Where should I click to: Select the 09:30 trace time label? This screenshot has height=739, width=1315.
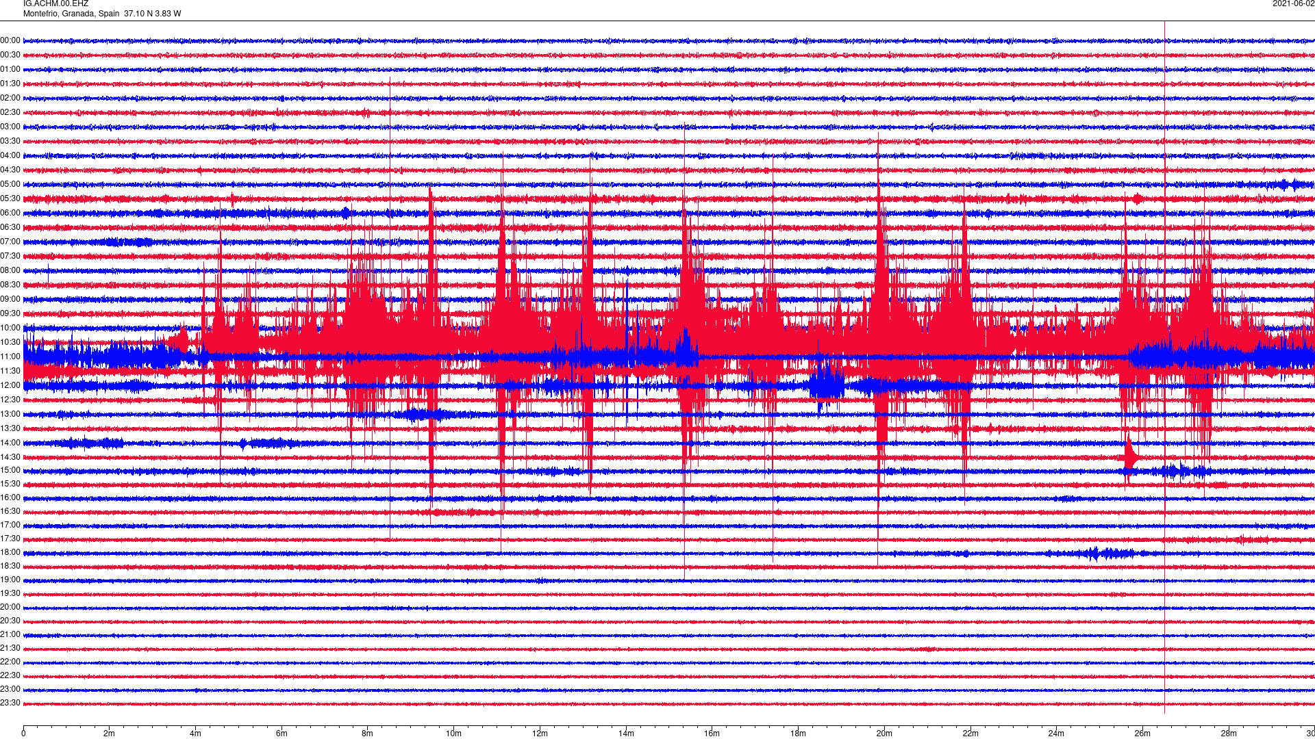point(10,314)
